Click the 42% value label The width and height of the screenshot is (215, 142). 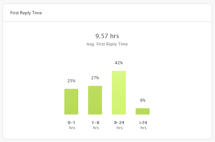click(x=119, y=63)
